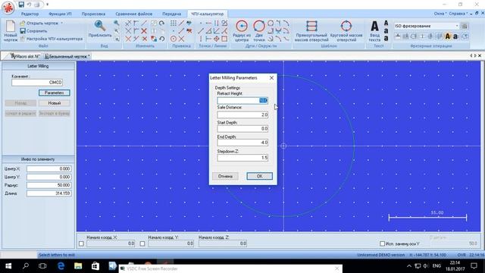The height and width of the screenshot is (273, 485).
Task: Click the Отмена cancel button in dialog
Action: [x=225, y=176]
